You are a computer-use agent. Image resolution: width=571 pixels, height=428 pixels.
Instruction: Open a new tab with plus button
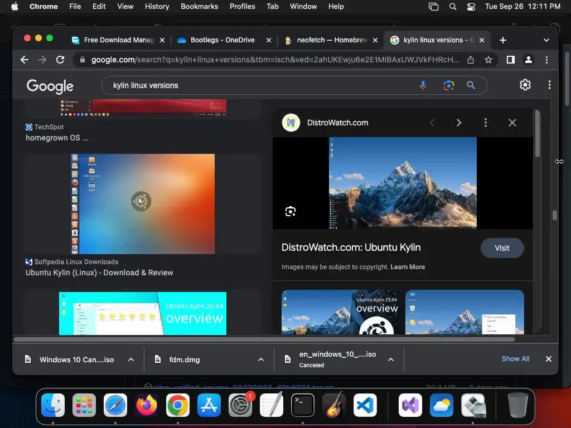click(x=503, y=40)
